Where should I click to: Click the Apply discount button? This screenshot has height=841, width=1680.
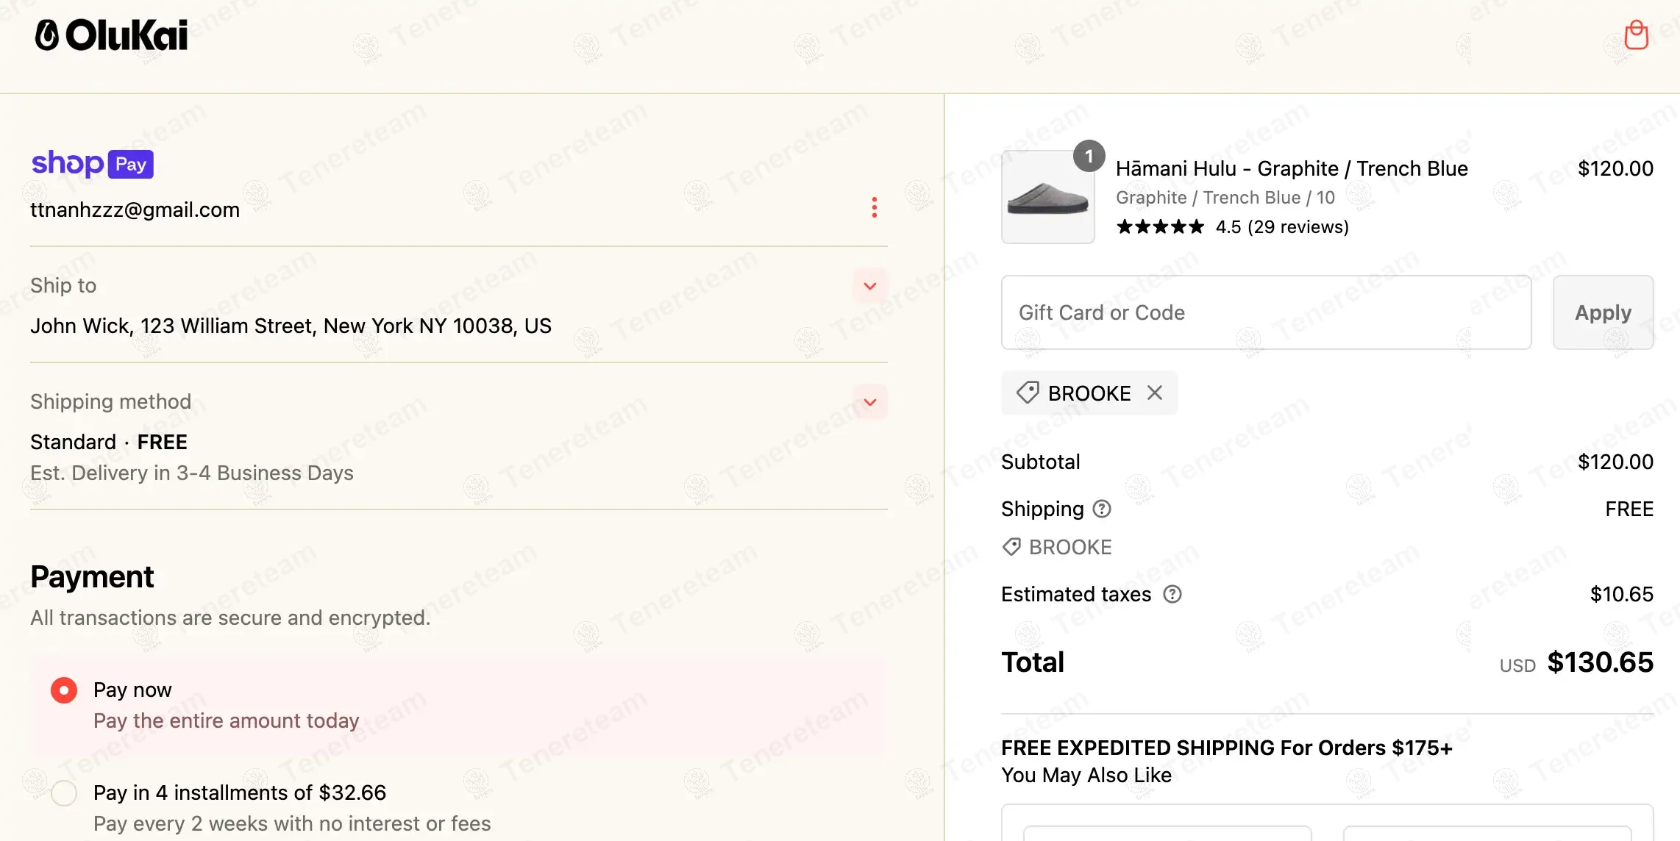pos(1603,312)
